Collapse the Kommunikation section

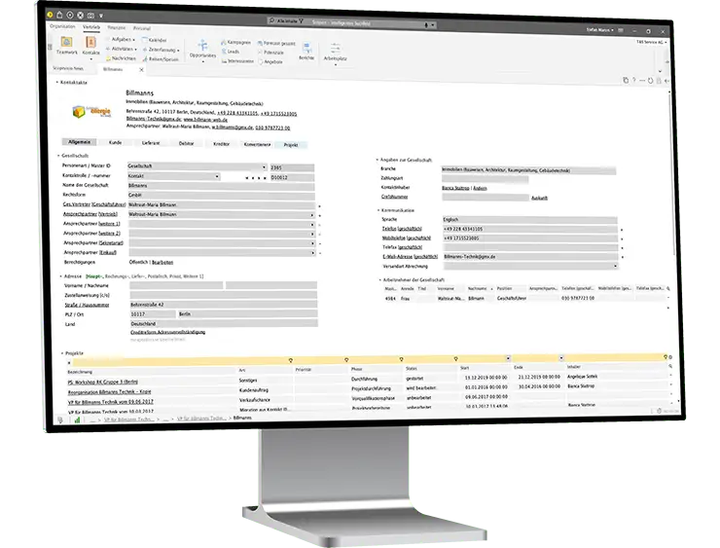[x=378, y=210]
